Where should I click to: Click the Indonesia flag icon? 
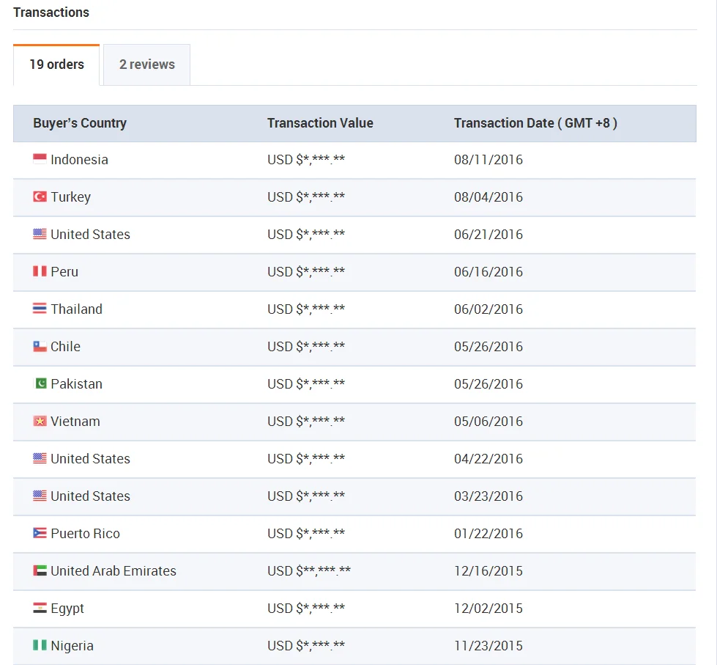pyautogui.click(x=40, y=159)
